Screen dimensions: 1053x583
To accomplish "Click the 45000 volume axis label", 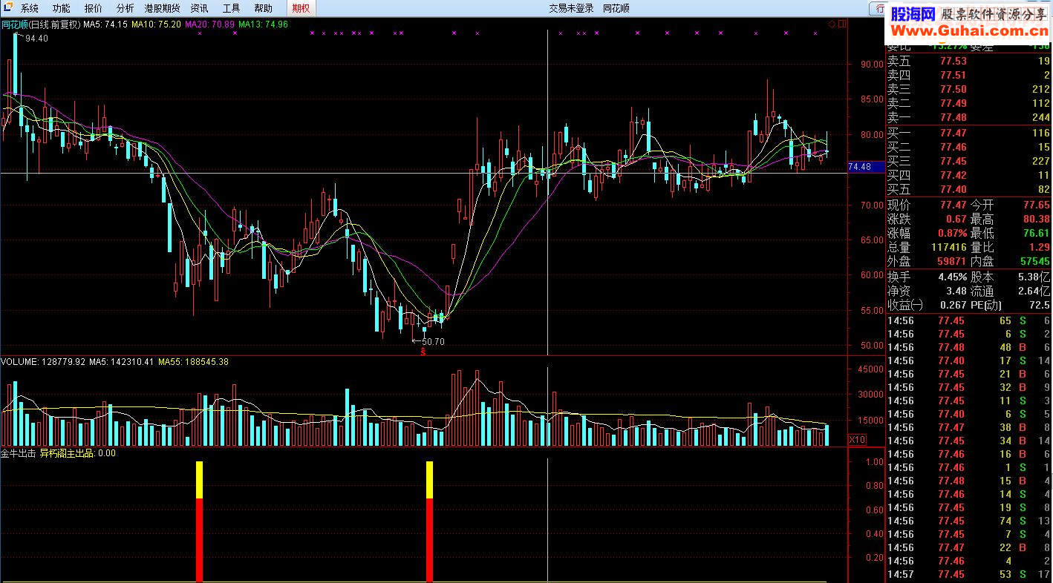I will (x=870, y=369).
